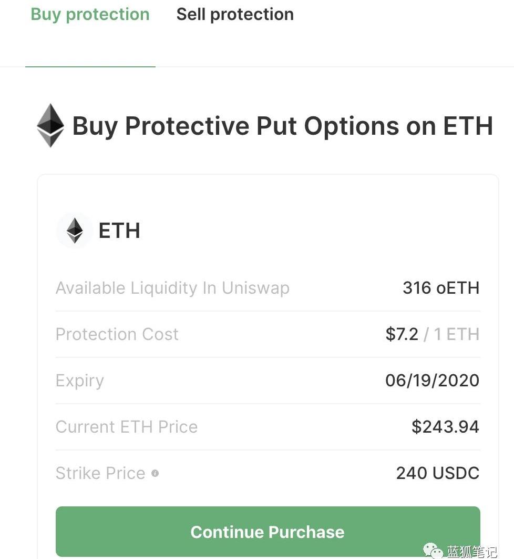Click the Current ETH Price label
This screenshot has width=514, height=559.
127,427
